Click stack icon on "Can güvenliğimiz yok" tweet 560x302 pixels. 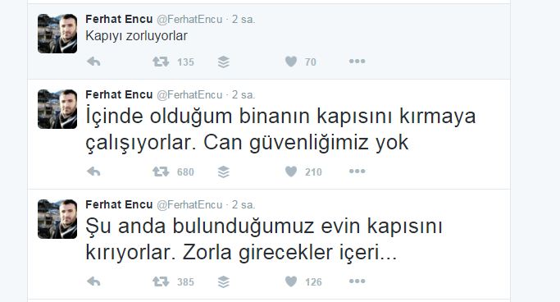(224, 172)
